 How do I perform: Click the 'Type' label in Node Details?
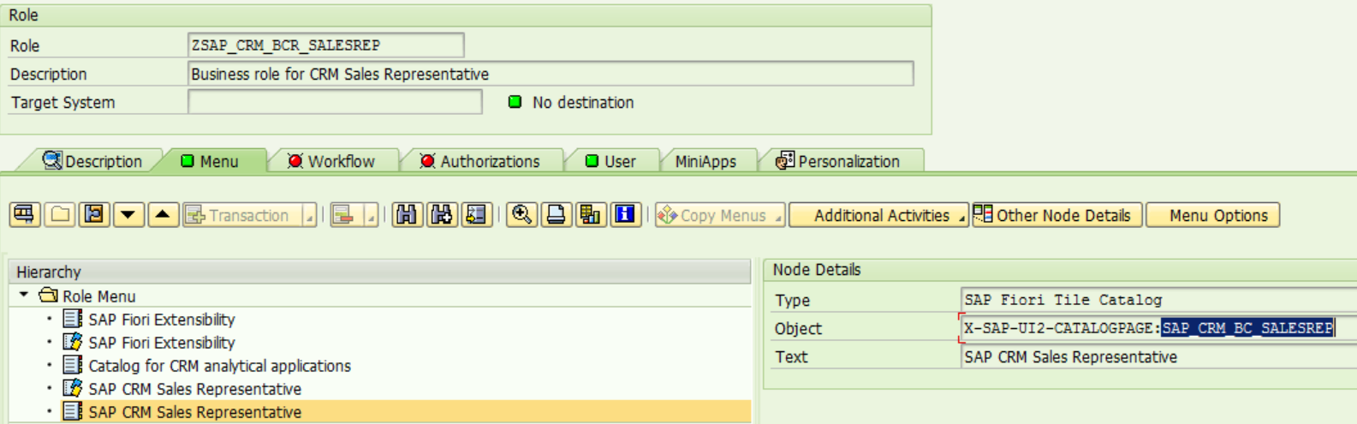click(792, 300)
